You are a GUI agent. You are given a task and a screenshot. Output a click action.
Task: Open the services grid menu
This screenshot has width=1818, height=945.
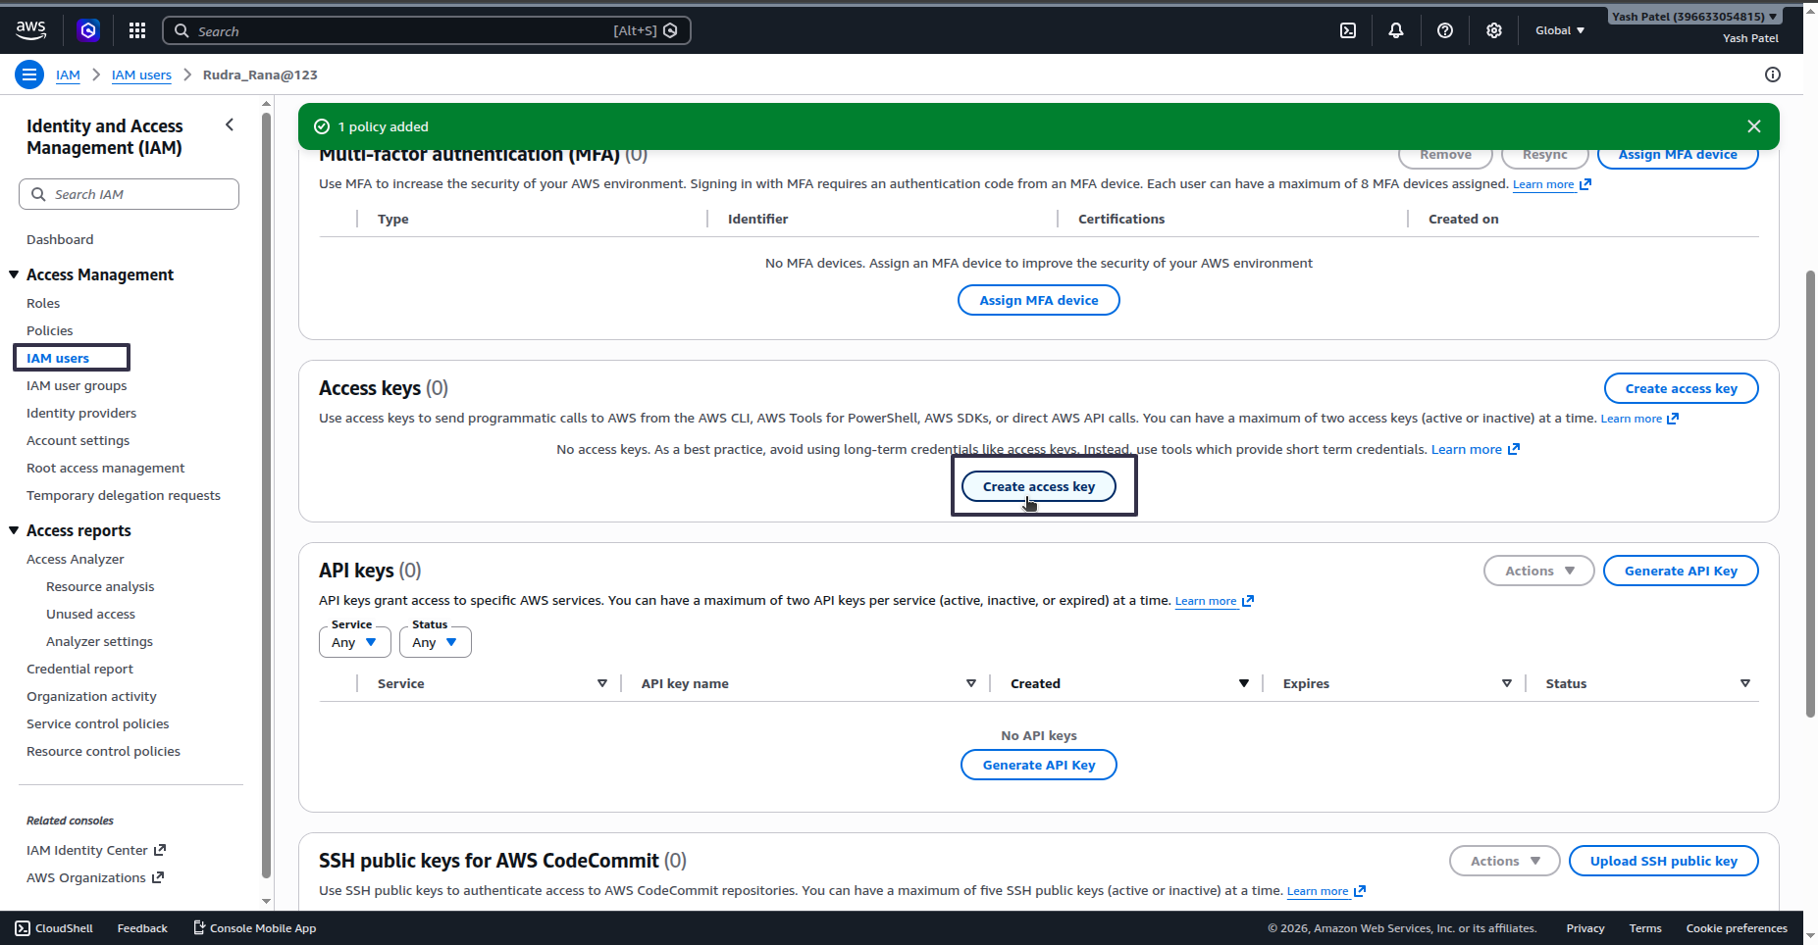point(137,30)
